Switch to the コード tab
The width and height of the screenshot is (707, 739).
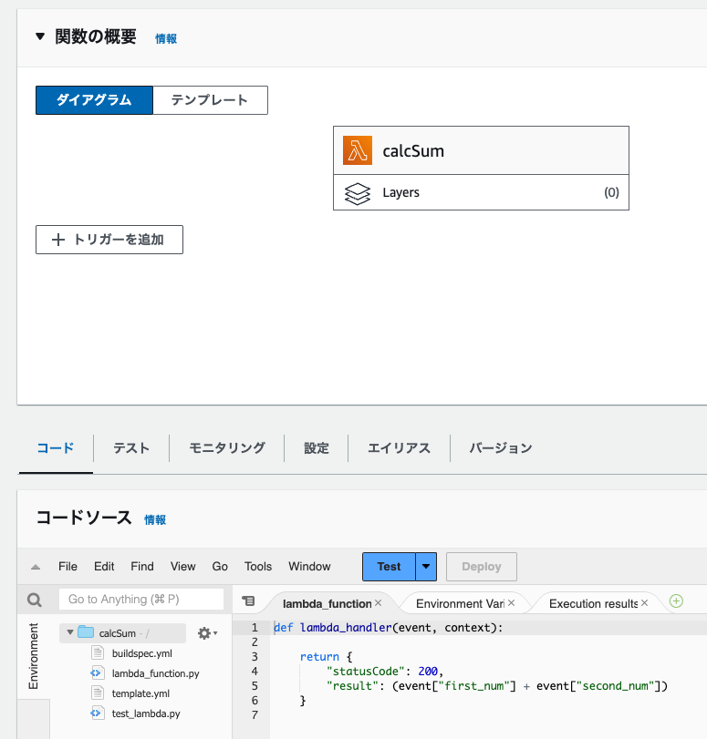pos(56,448)
